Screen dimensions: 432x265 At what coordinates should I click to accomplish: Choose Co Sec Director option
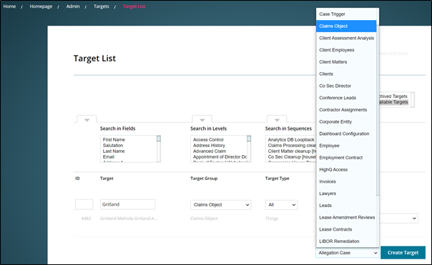(x=346, y=86)
